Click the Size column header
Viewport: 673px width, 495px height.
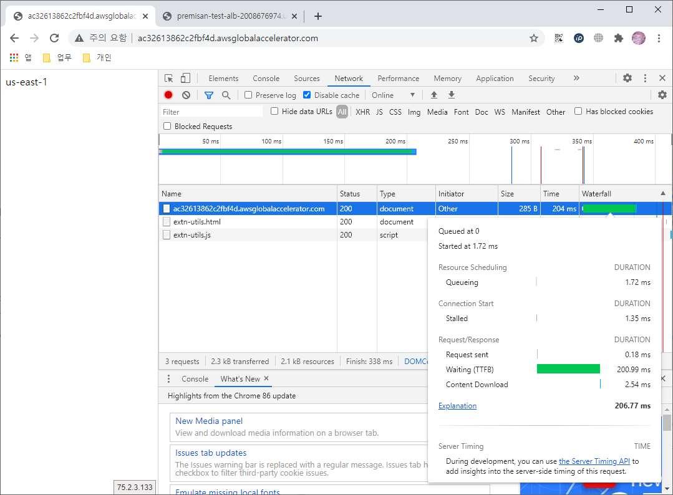click(x=519, y=193)
